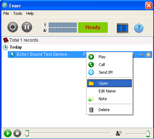Open help via blue question mark icon
This screenshot has height=139, width=154.
coord(139,28)
